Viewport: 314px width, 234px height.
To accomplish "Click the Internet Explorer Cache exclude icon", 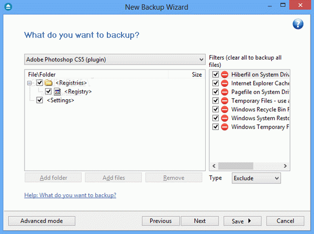I will tap(225, 83).
